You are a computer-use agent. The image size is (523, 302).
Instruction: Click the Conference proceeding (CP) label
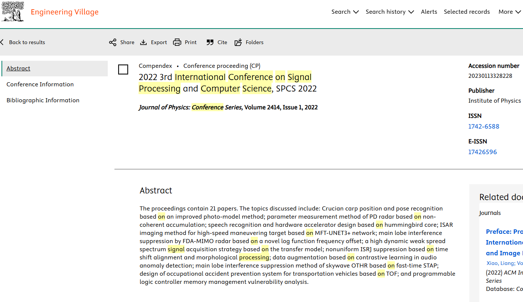pos(222,66)
